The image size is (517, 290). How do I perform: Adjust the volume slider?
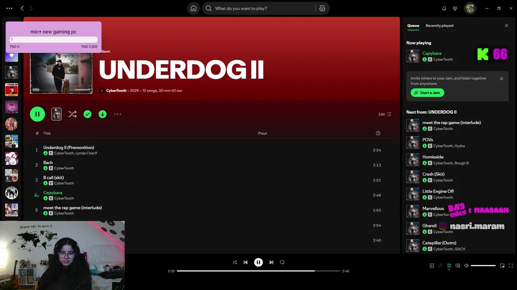coord(483,266)
